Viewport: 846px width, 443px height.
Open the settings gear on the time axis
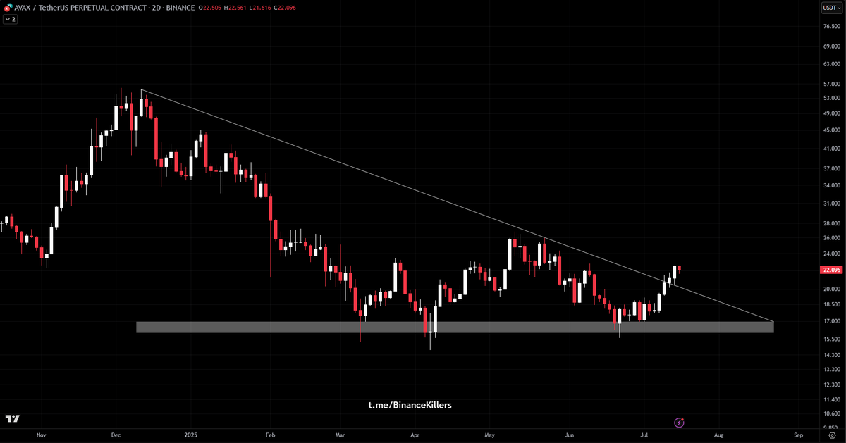click(x=833, y=435)
